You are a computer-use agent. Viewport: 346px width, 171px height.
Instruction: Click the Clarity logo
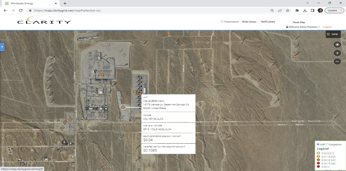44,21
